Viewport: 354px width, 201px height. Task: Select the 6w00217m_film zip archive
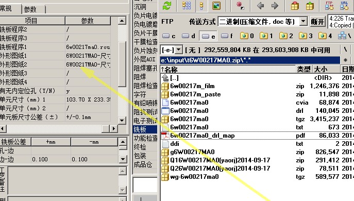192,86
